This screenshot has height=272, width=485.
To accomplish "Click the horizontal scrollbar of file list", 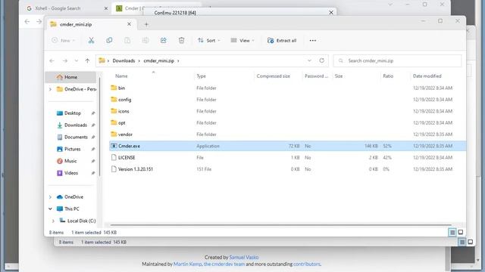I will pyautogui.click(x=281, y=225).
